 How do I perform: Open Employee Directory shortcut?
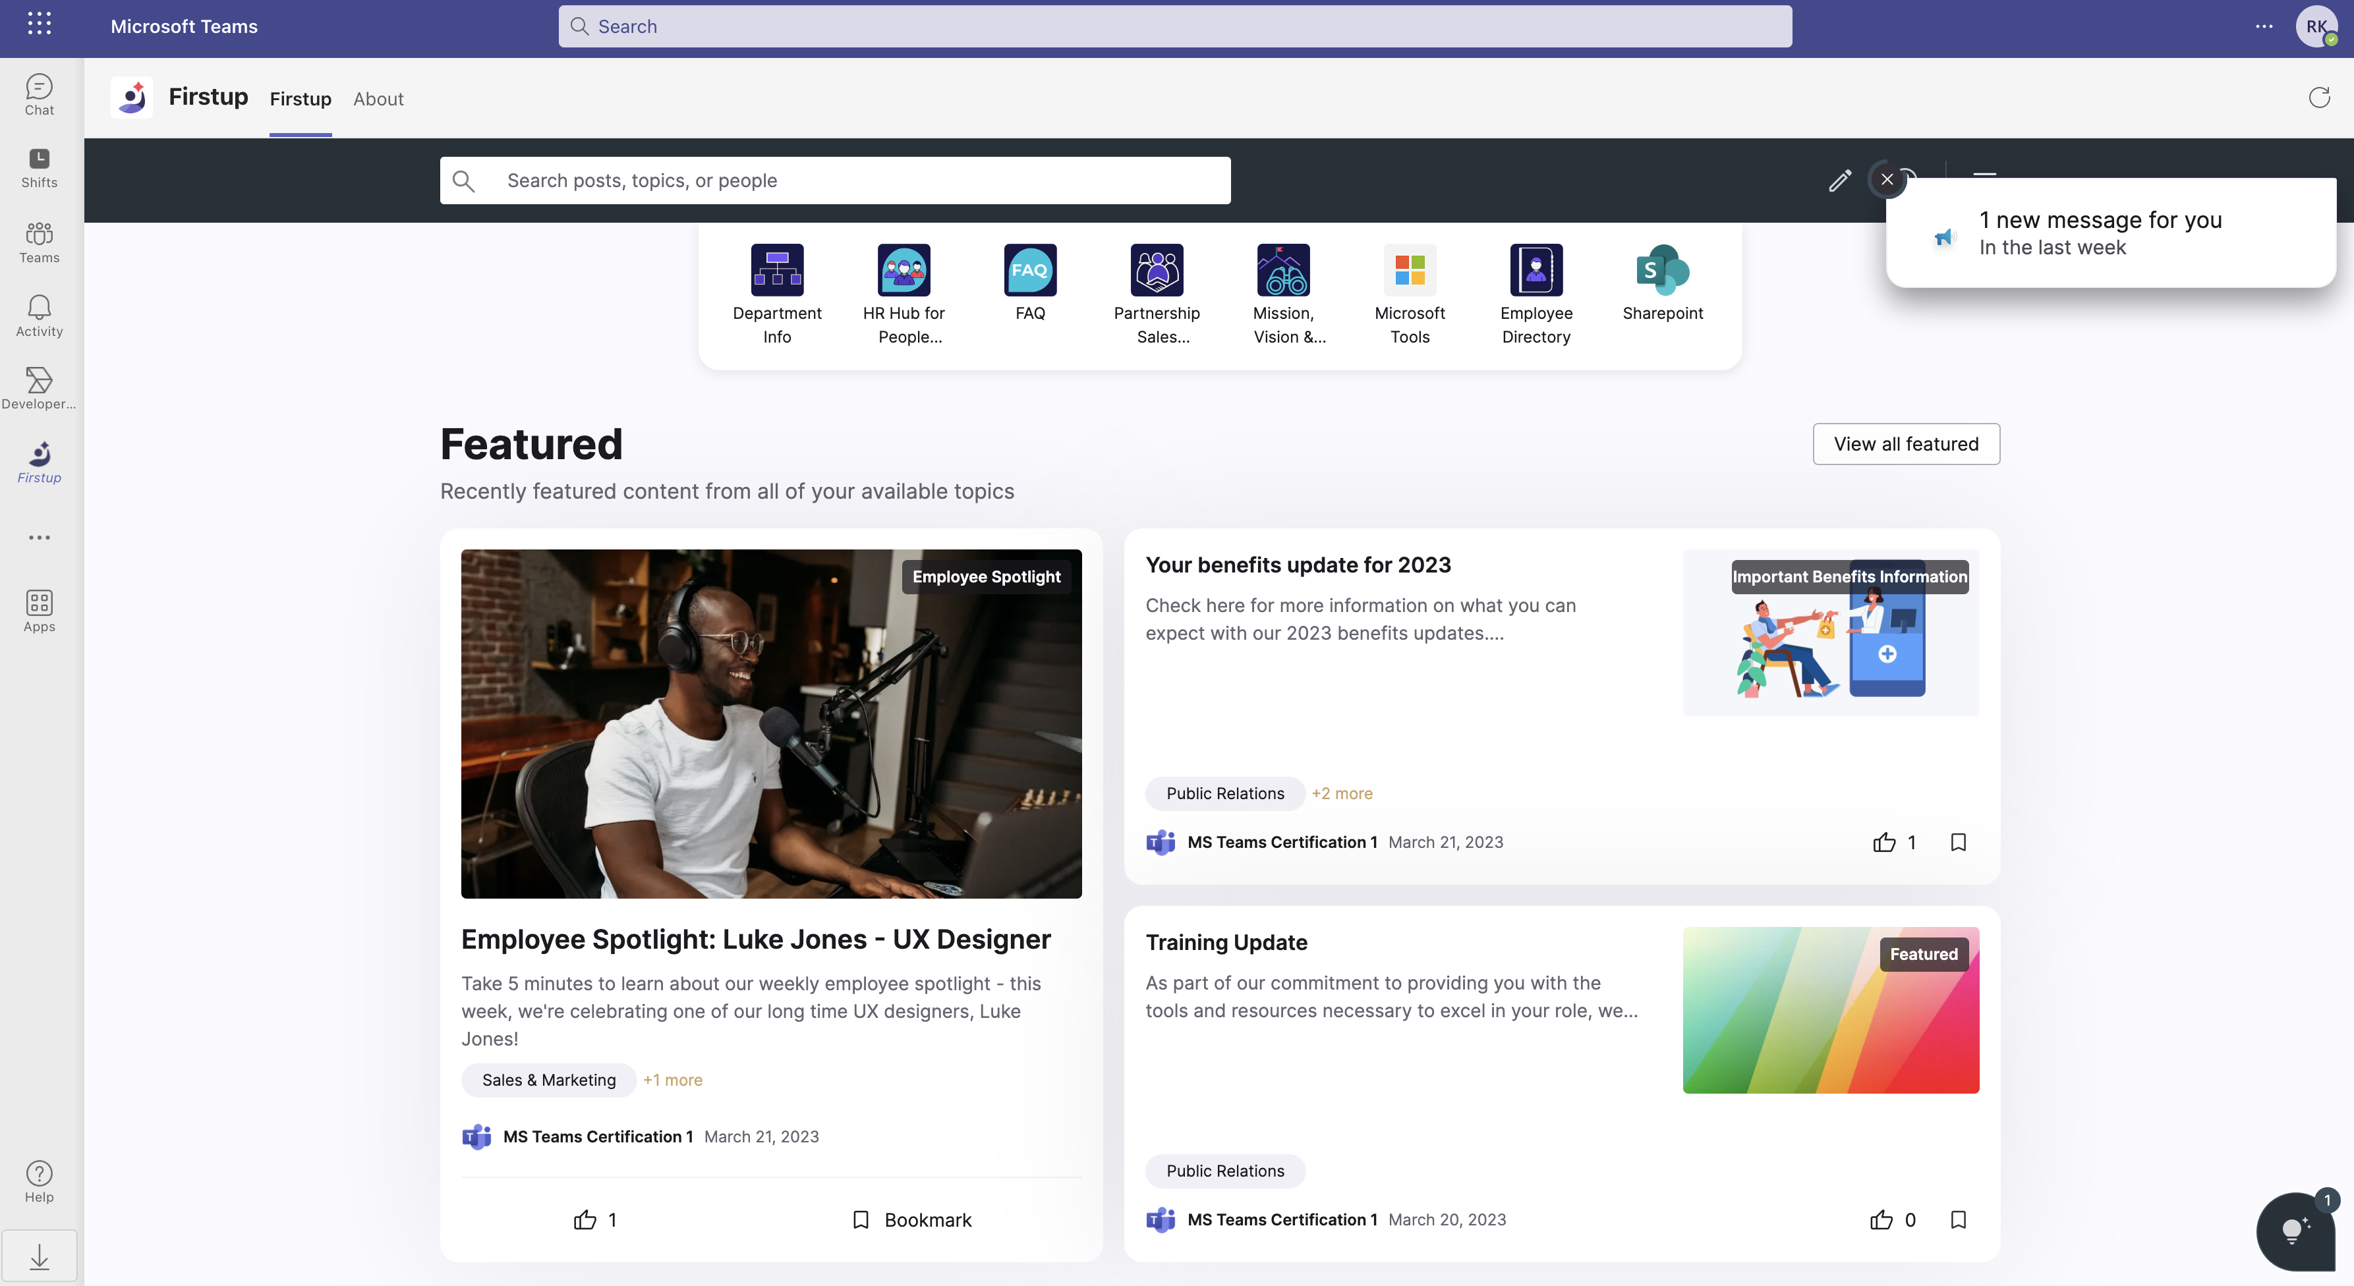click(x=1536, y=295)
